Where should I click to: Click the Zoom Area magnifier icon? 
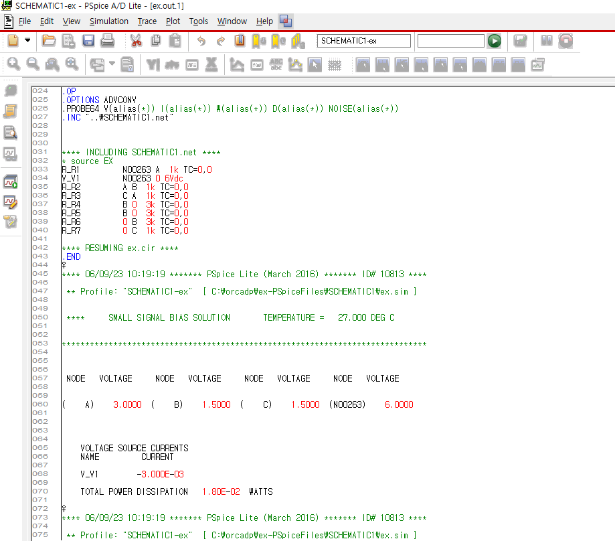coord(52,64)
